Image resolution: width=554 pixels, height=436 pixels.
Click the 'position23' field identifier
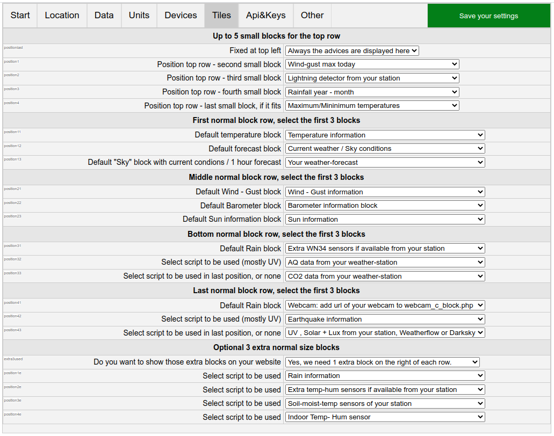click(13, 216)
